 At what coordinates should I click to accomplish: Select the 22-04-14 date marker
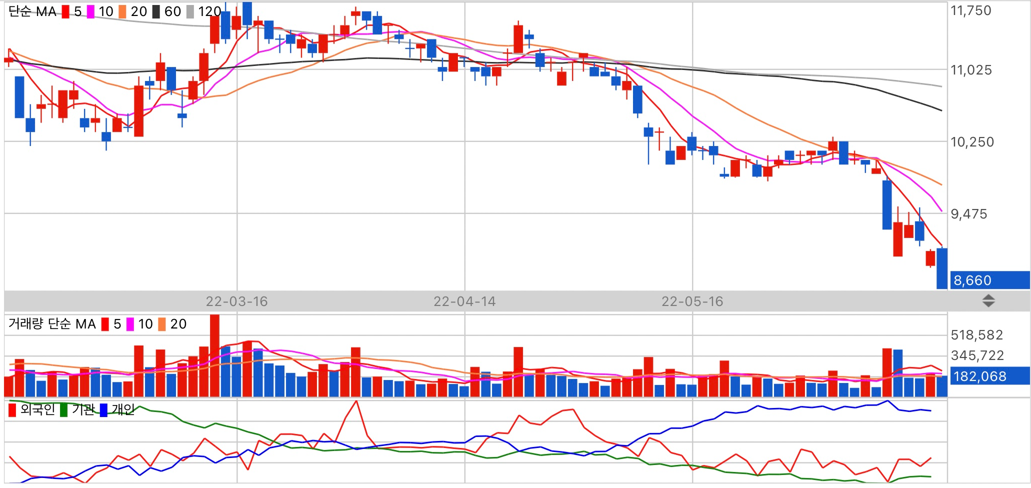click(x=464, y=301)
